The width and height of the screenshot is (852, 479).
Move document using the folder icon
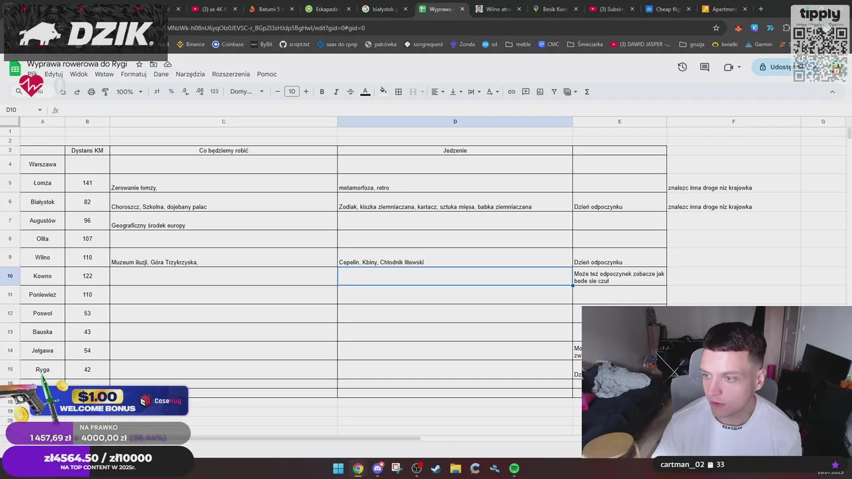153,64
